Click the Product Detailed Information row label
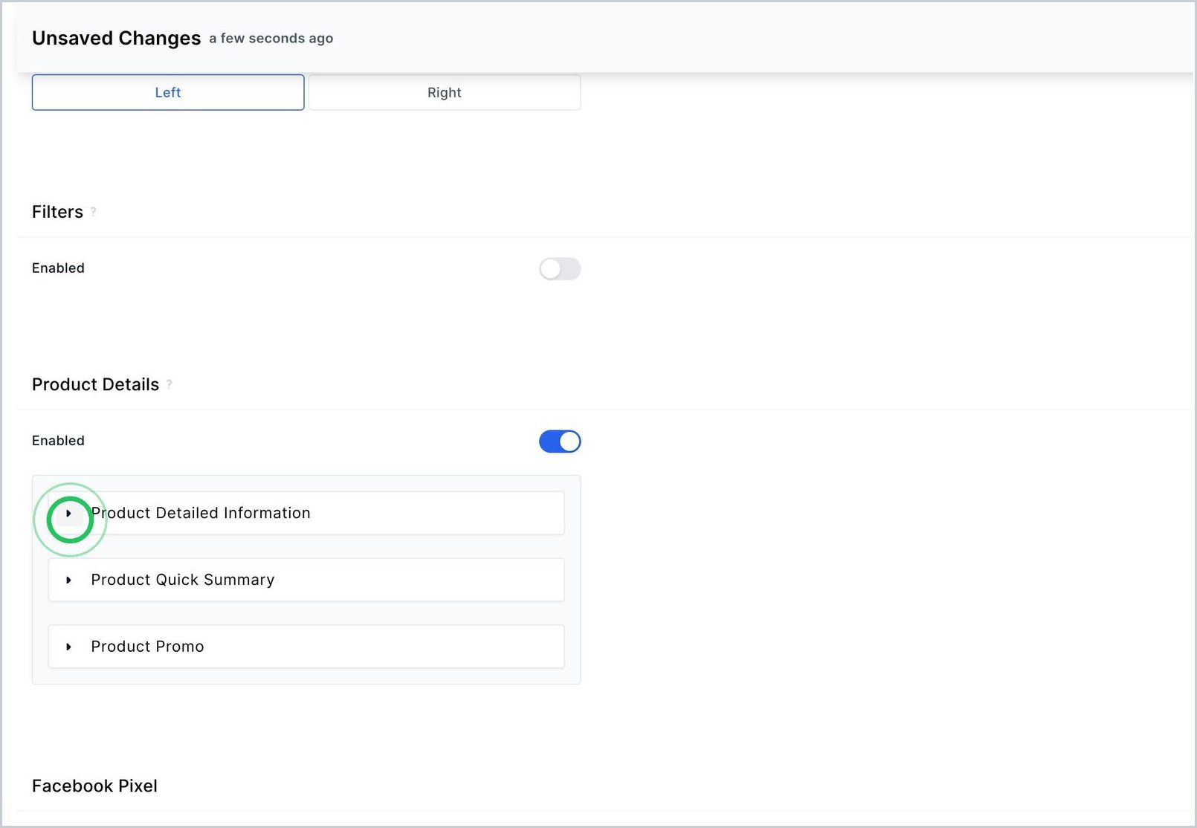This screenshot has height=828, width=1197. point(201,513)
